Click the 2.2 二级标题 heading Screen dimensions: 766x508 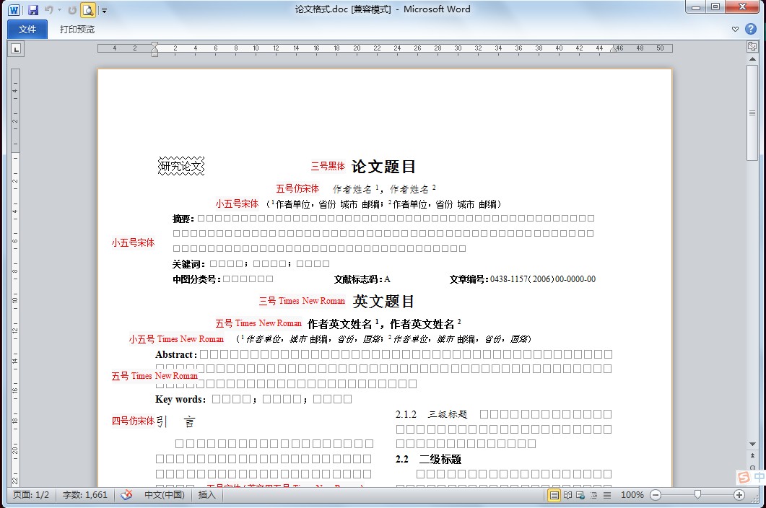(x=428, y=459)
